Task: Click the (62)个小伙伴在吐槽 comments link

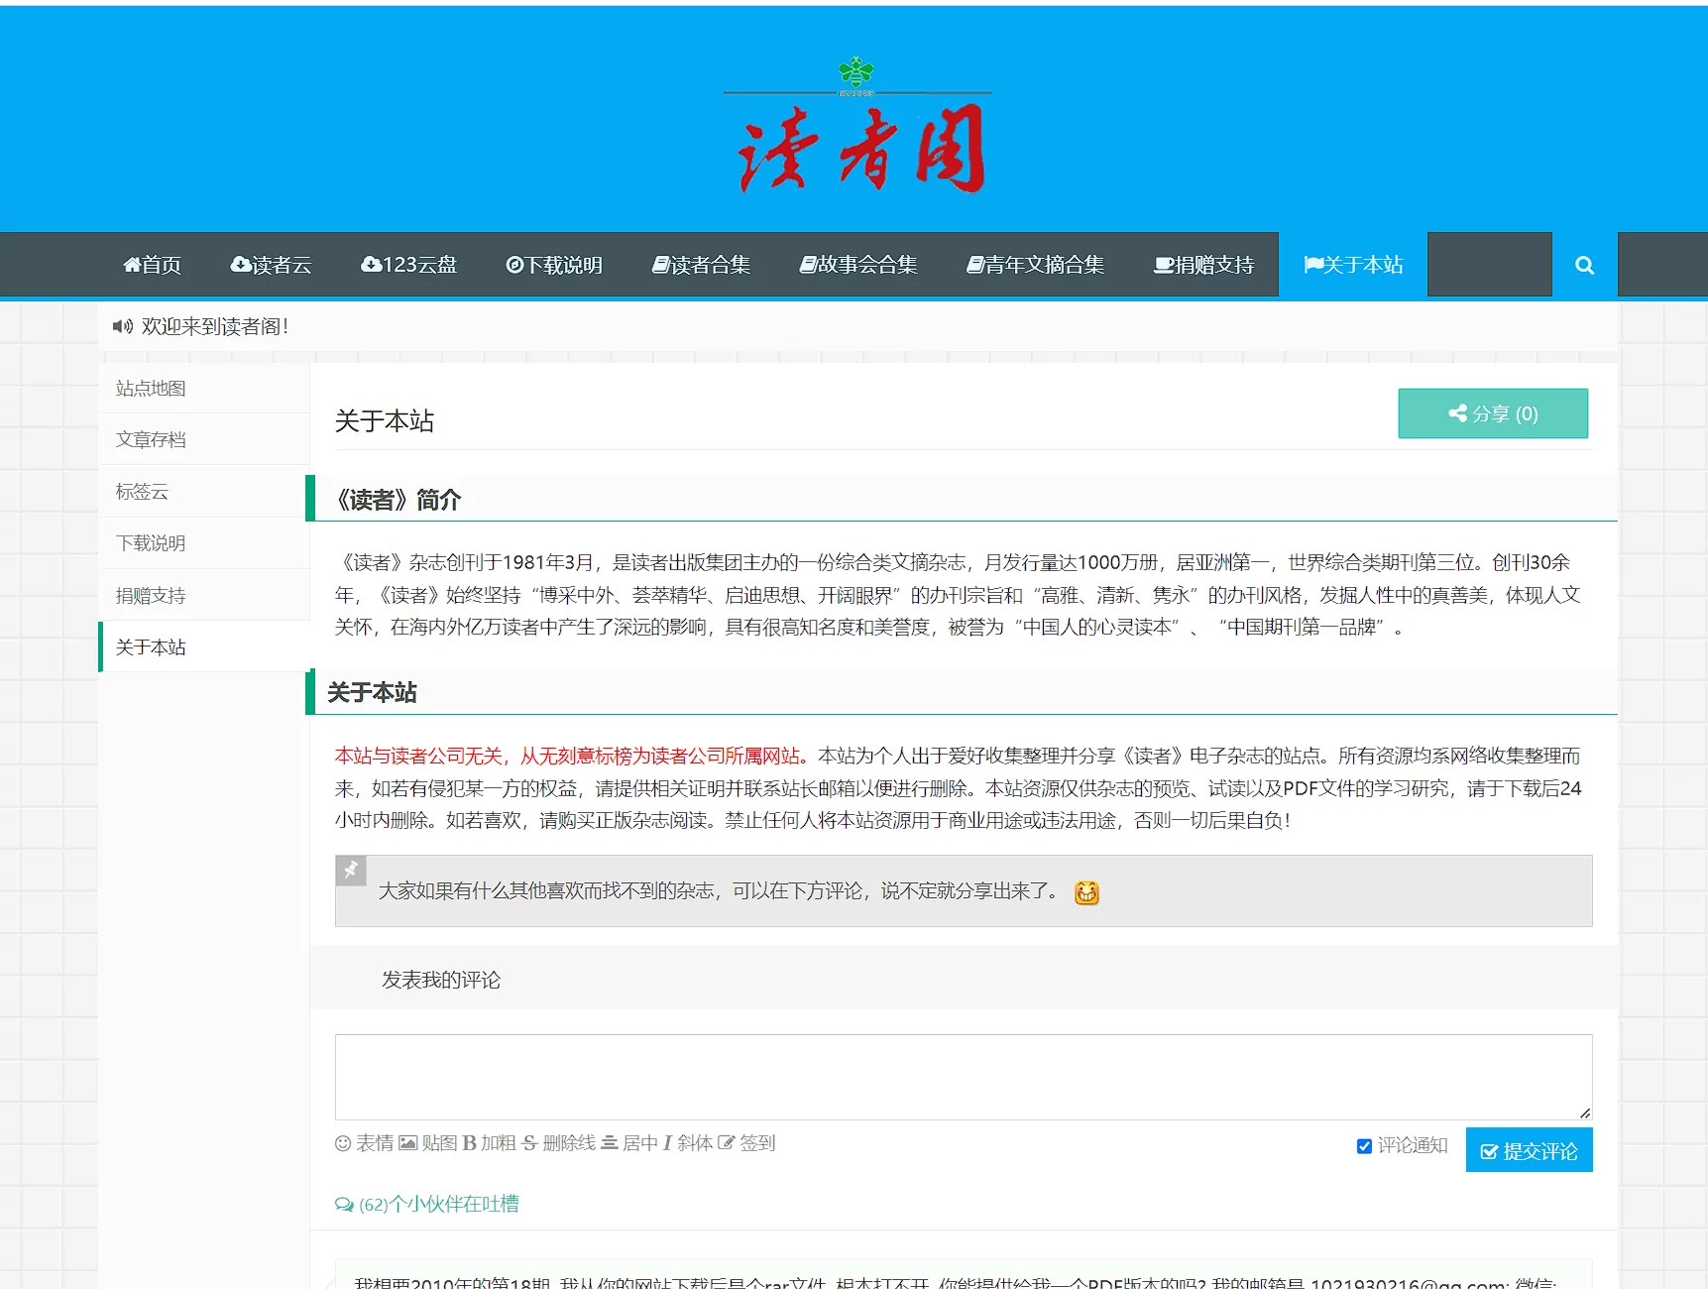Action: tap(427, 1204)
